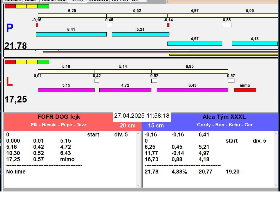
Task: Click the small red marker under -0,16
Action: pos(37,25)
